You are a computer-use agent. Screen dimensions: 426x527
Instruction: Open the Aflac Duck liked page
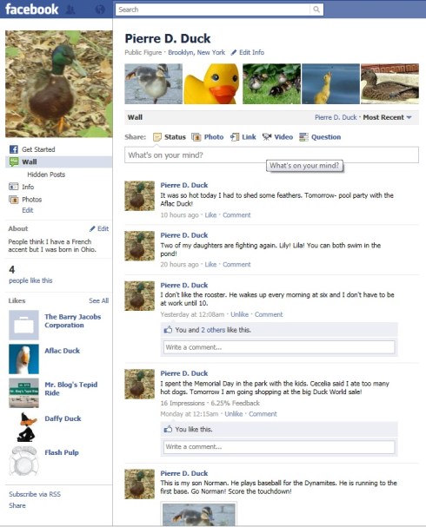[63, 351]
